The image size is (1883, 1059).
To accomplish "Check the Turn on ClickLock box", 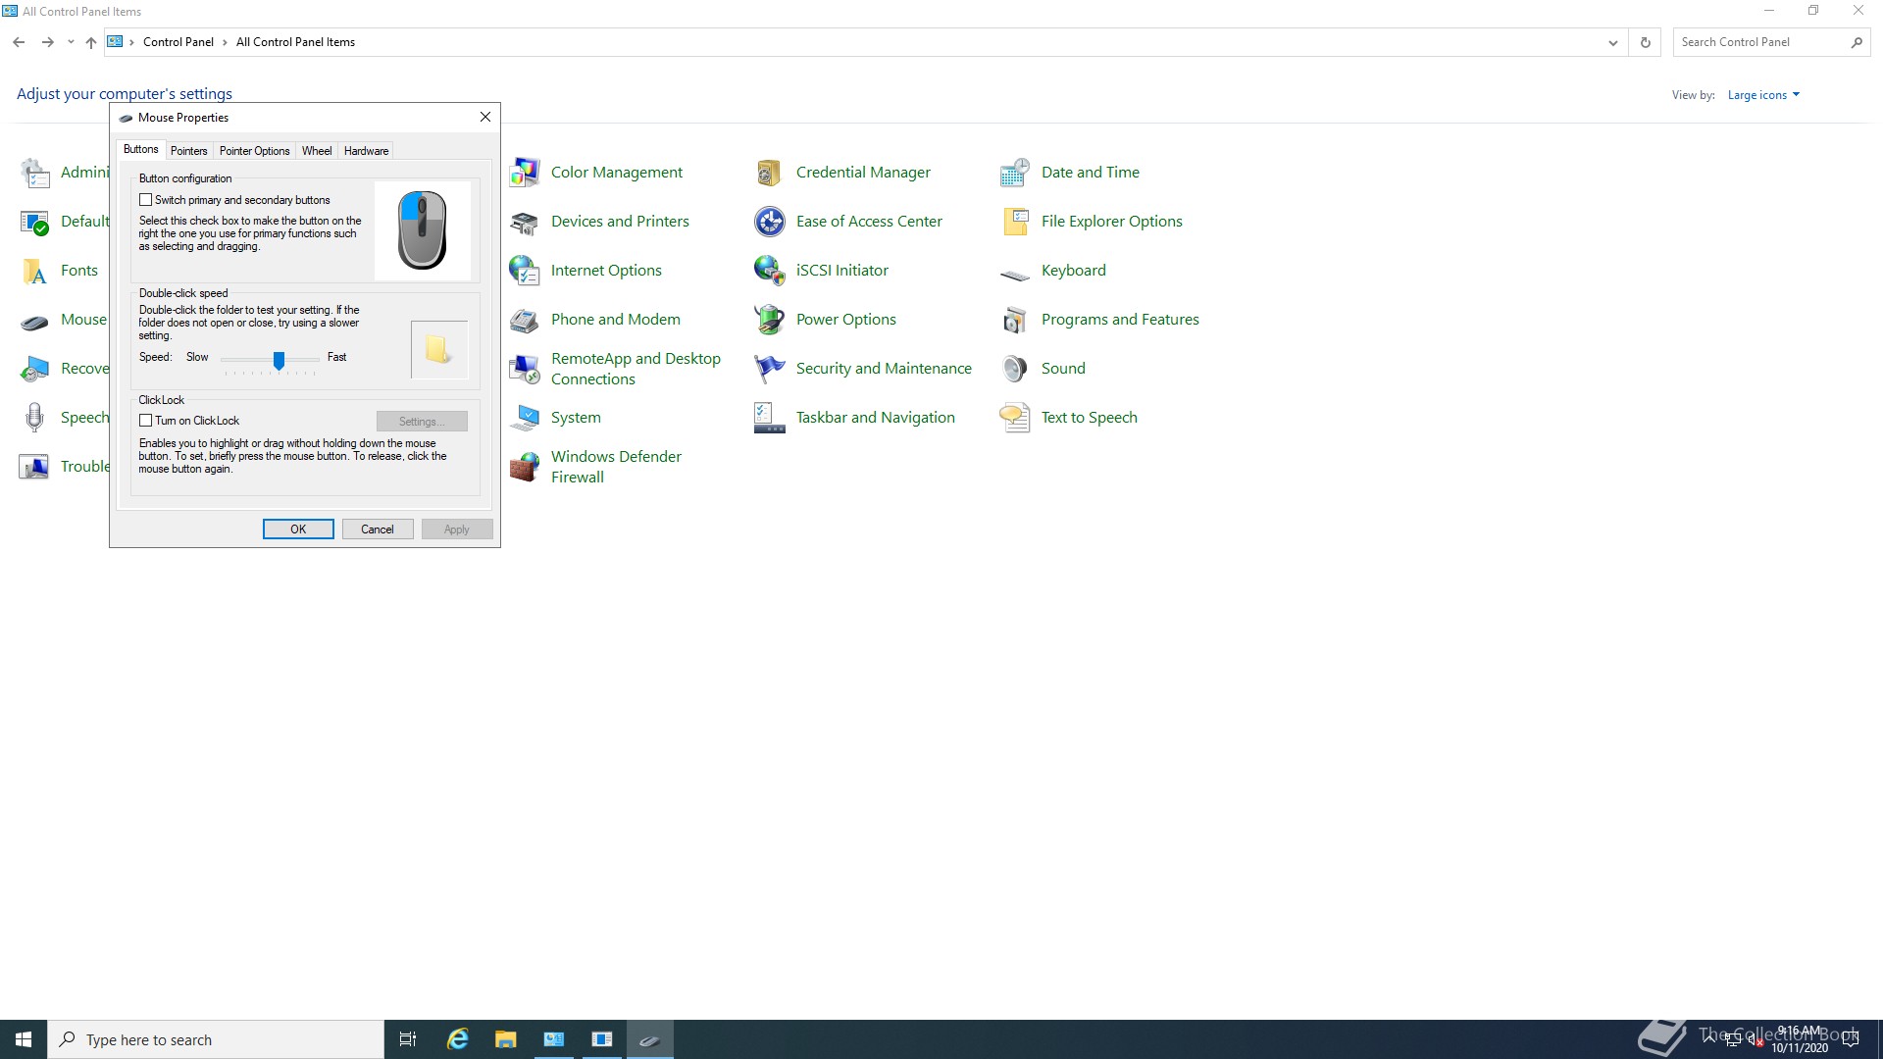I will click(x=146, y=421).
